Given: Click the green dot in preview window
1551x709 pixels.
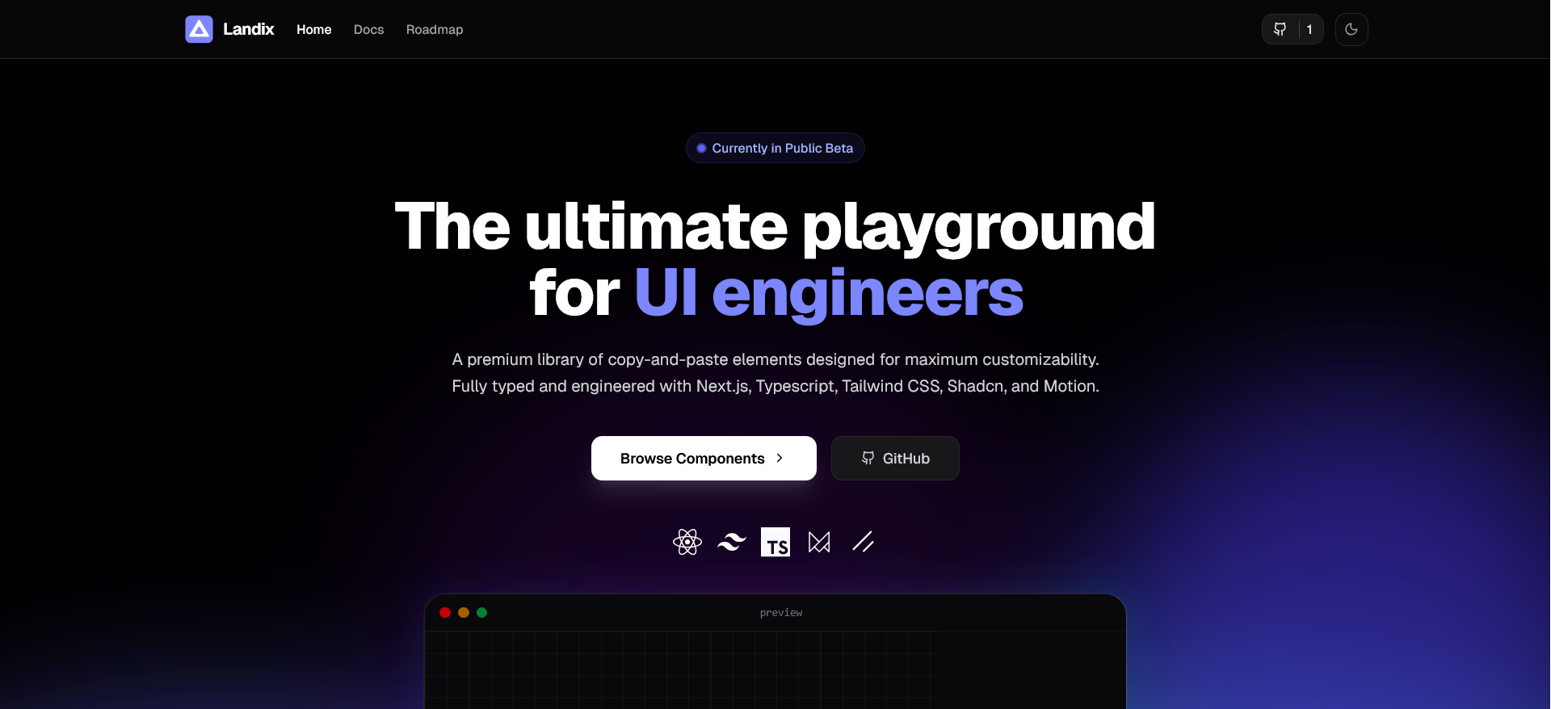Looking at the screenshot, I should tap(482, 613).
